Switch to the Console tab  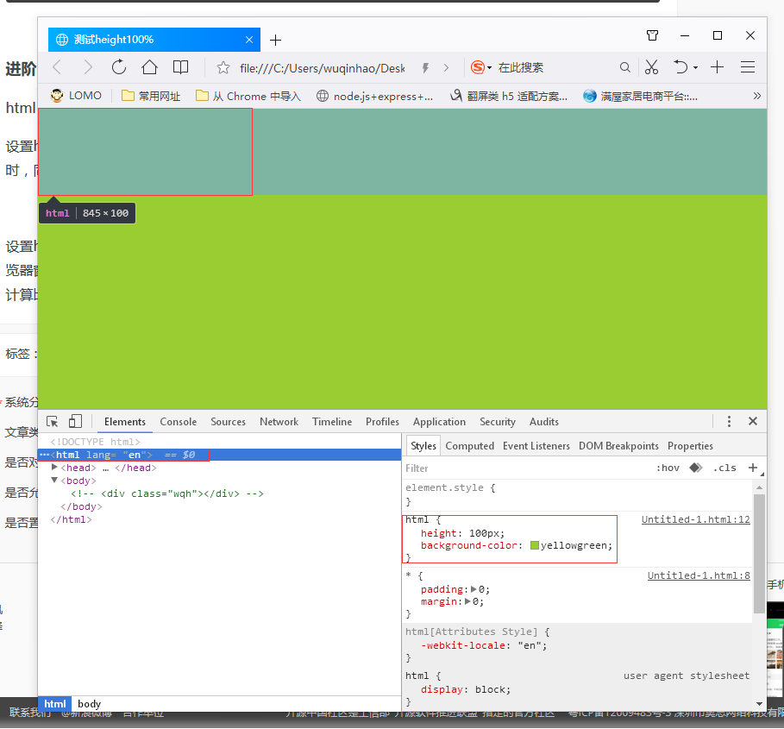tap(179, 422)
